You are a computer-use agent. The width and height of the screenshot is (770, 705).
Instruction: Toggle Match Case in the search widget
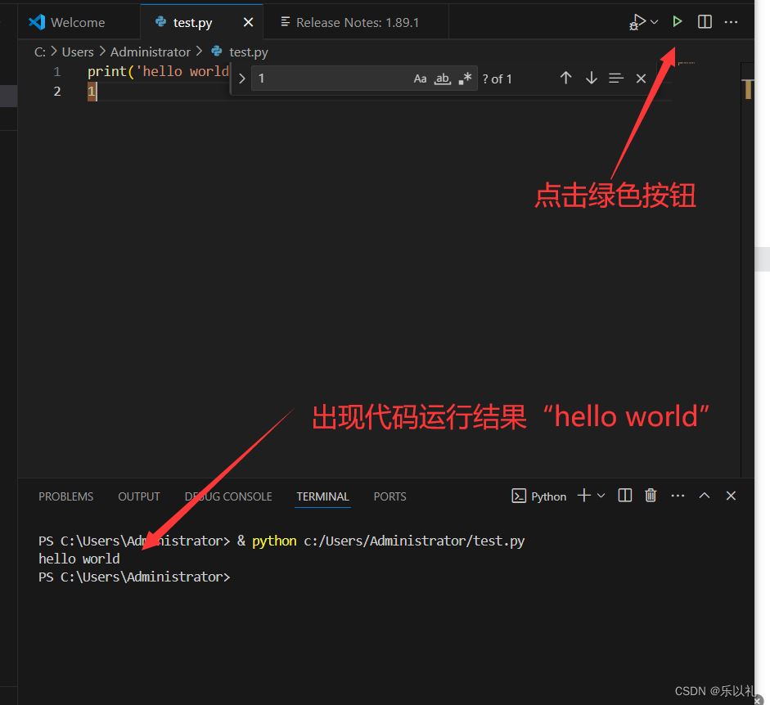(420, 79)
